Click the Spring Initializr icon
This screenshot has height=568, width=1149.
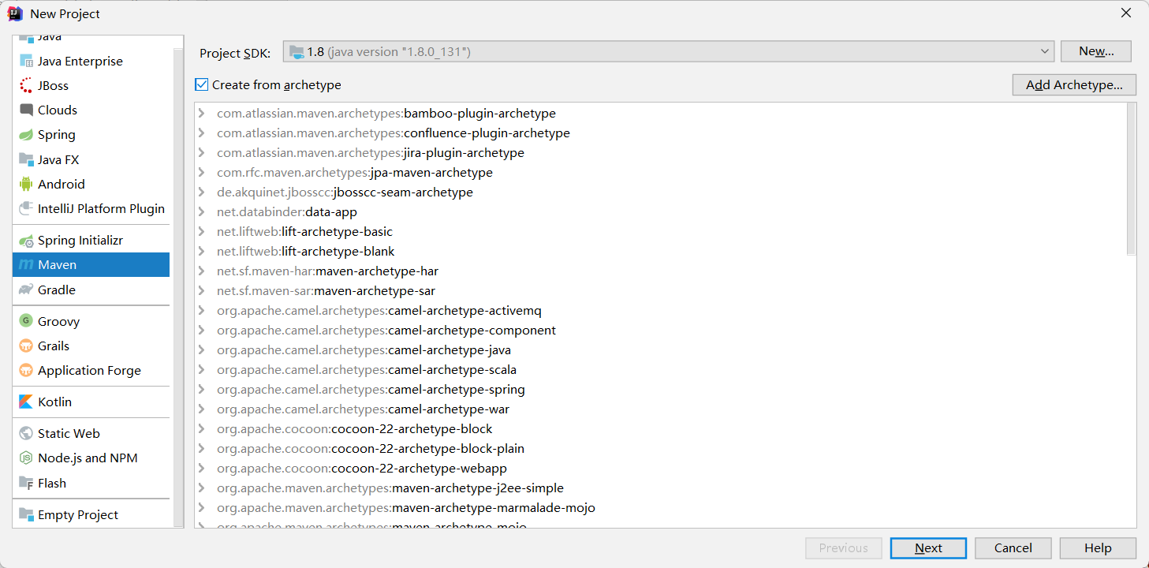coord(26,240)
